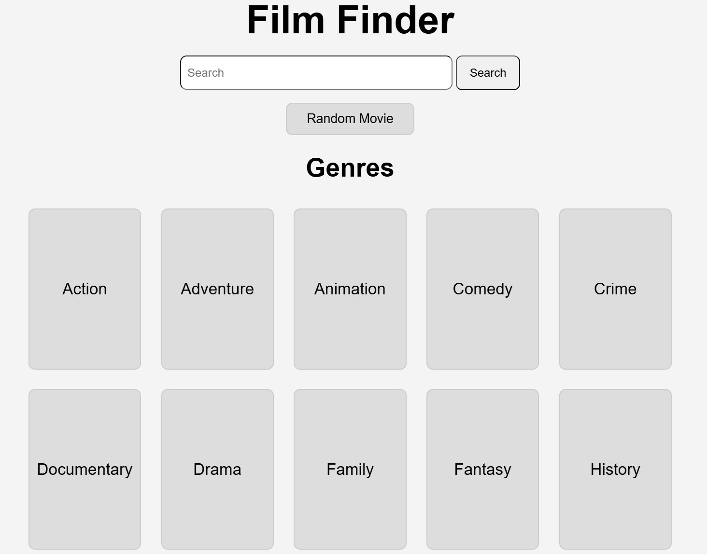Click the Genres heading
Image resolution: width=707 pixels, height=554 pixels.
click(x=350, y=168)
